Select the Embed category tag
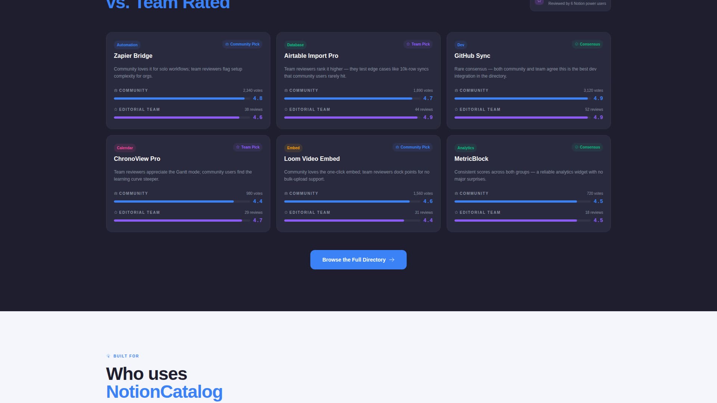Screen dimensions: 717x403 [x=293, y=148]
